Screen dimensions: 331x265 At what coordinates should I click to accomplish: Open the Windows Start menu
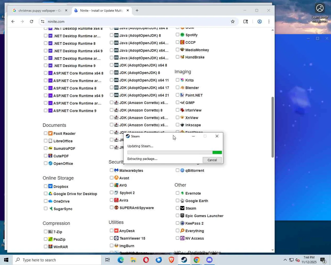point(6,260)
